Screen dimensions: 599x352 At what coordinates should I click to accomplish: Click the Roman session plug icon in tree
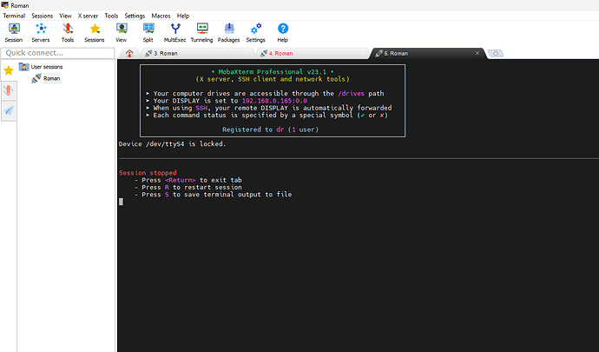coord(36,78)
